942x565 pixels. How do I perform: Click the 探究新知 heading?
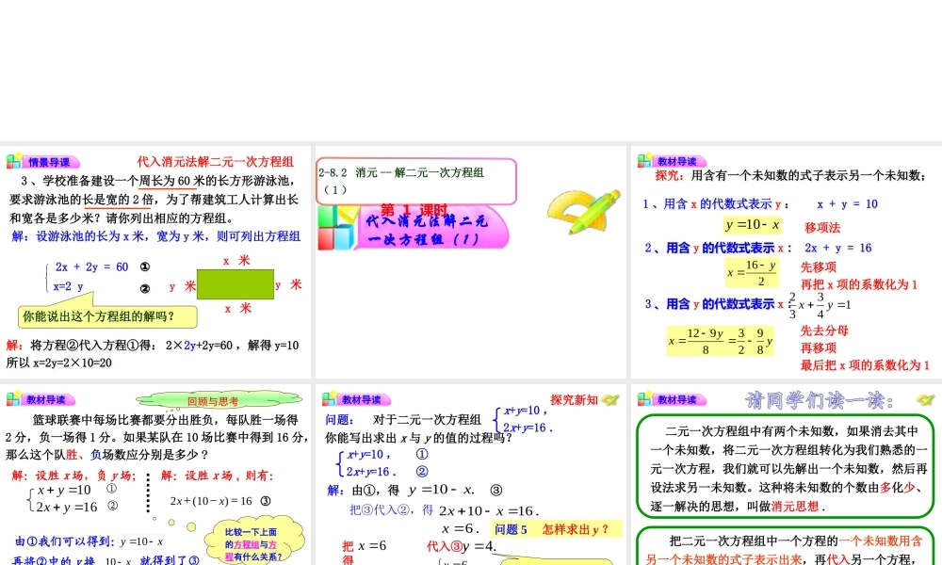[x=574, y=400]
